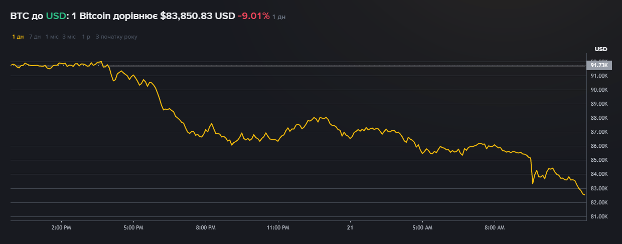622x244 pixels.
Task: Choose the "1 міс" chart range
Action: pyautogui.click(x=52, y=37)
